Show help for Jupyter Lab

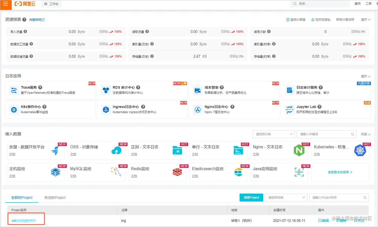(x=319, y=107)
